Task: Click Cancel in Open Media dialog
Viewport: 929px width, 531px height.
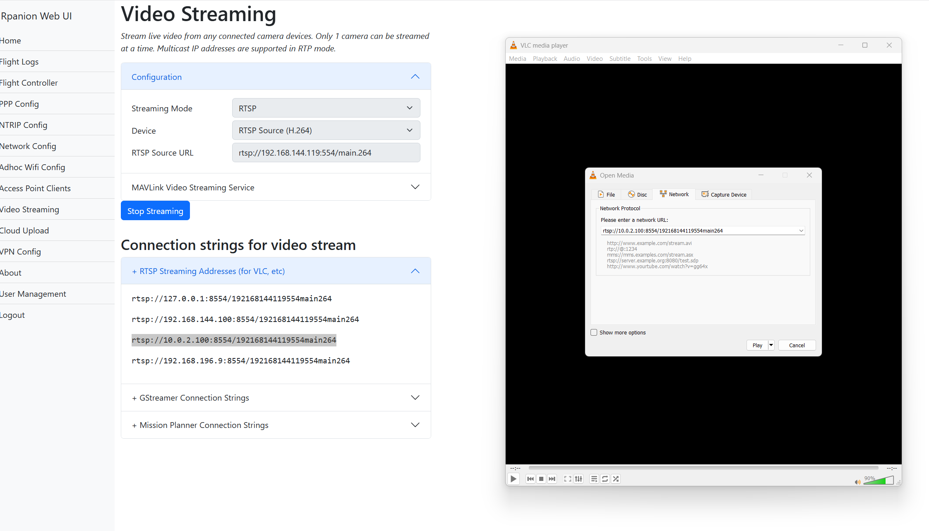Action: click(797, 345)
